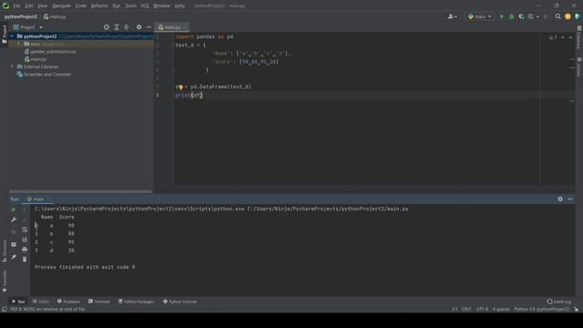Go to previous highlighted error arrow
The image size is (583, 328).
click(563, 37)
